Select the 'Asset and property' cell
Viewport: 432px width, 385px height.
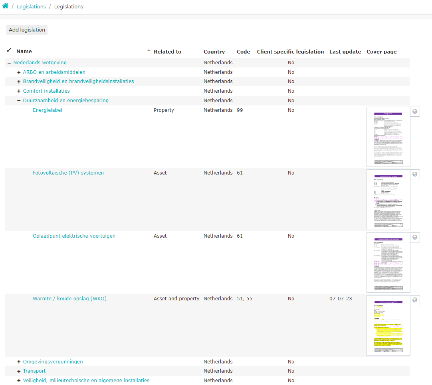[x=176, y=298]
